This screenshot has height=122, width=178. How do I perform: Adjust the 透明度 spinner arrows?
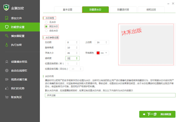(77, 58)
